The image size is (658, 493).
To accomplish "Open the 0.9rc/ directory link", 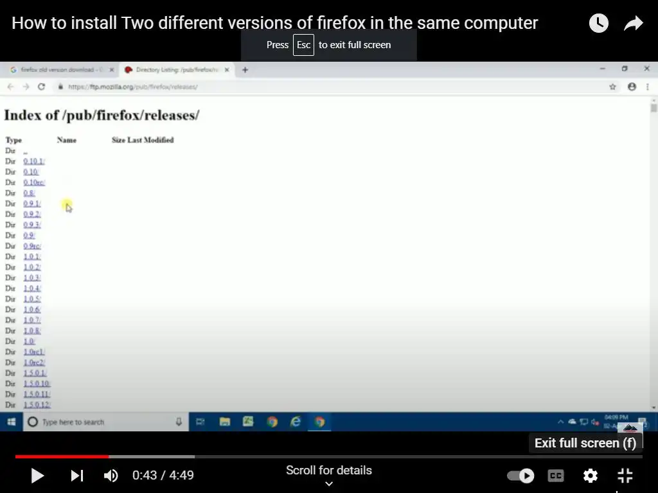I will click(x=32, y=246).
